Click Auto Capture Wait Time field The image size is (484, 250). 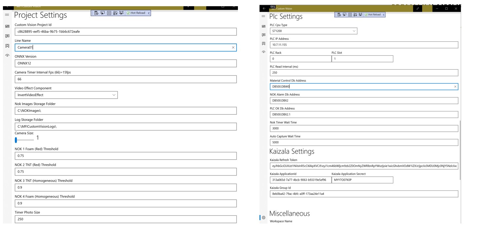pyautogui.click(x=364, y=142)
